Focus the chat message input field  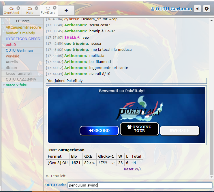pos(140,185)
